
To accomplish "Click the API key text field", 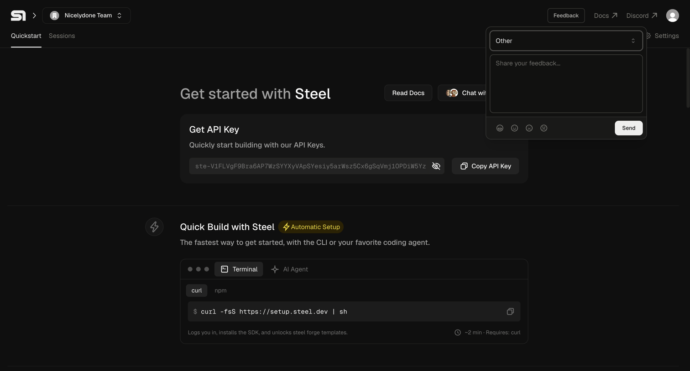I will click(x=316, y=166).
